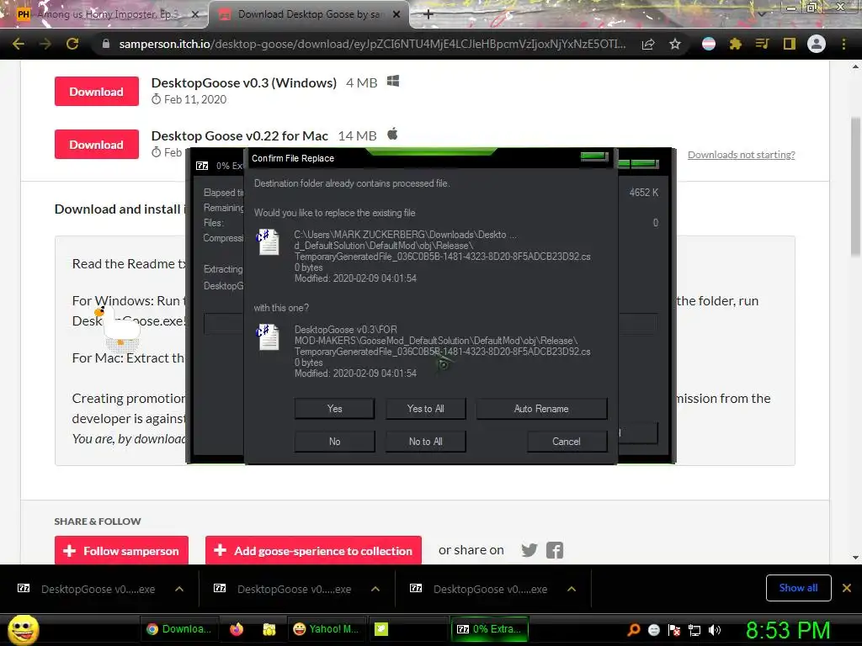Open yellow folder taskbar icon

point(269,629)
